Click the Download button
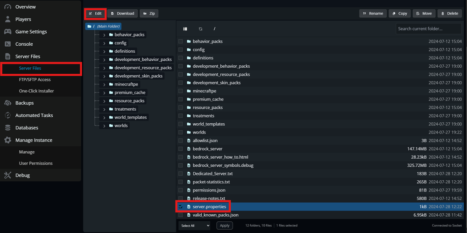Screen dimensions: 467x233 click(122, 14)
